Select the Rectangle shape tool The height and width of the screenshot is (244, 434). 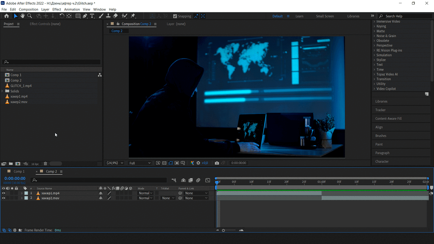click(x=78, y=16)
